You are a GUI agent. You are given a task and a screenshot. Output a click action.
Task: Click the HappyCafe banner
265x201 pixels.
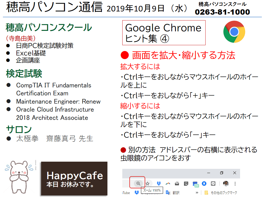74,179
